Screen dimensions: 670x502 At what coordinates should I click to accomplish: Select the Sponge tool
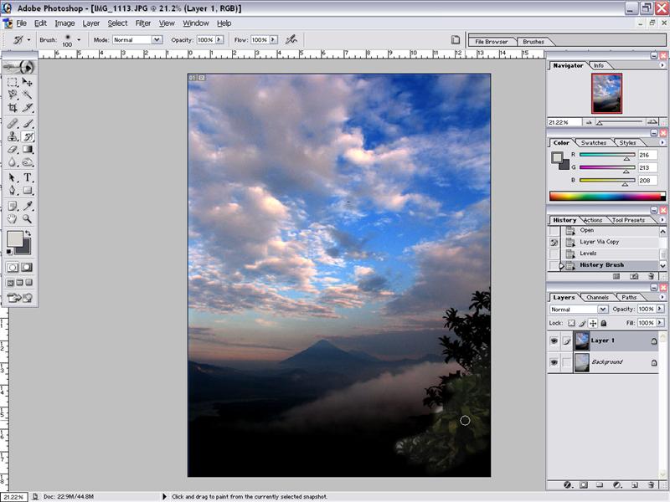click(x=28, y=162)
